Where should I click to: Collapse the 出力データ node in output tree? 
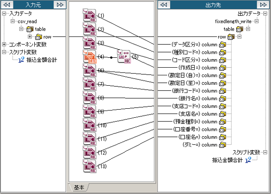click(x=265, y=14)
